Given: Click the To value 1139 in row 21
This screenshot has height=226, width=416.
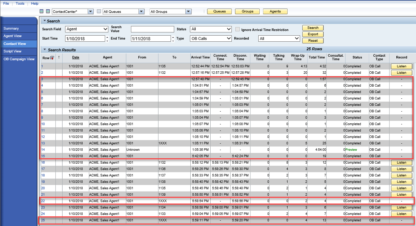Looking at the screenshot, I should tap(162, 195).
